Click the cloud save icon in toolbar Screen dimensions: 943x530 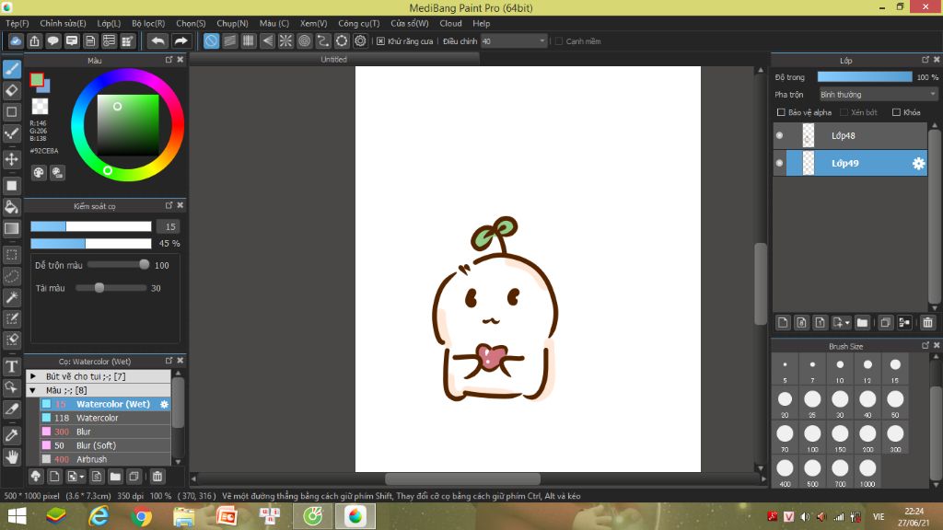click(x=16, y=40)
